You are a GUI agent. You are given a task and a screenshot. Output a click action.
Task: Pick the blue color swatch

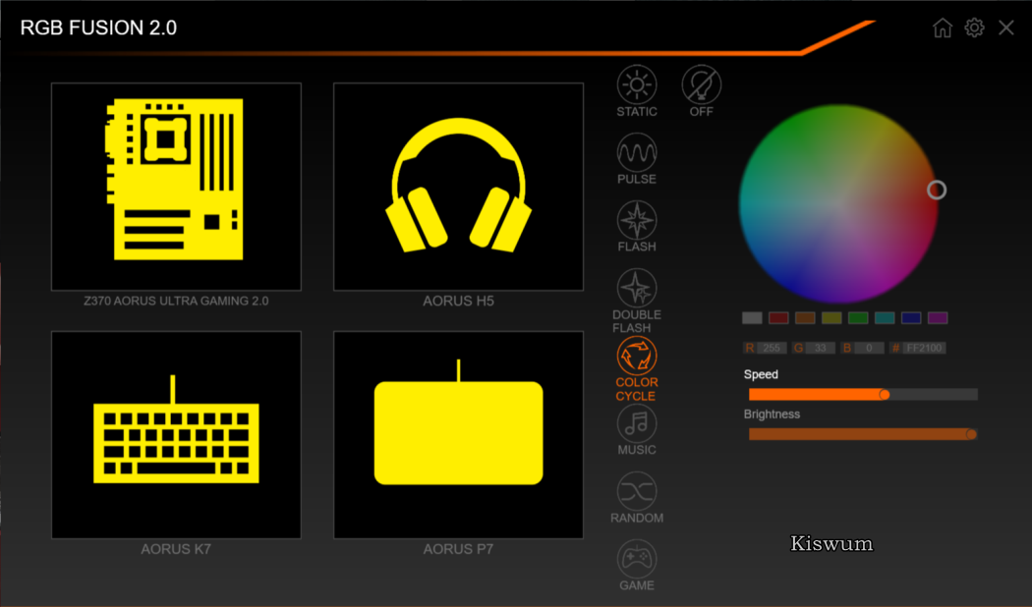911,318
